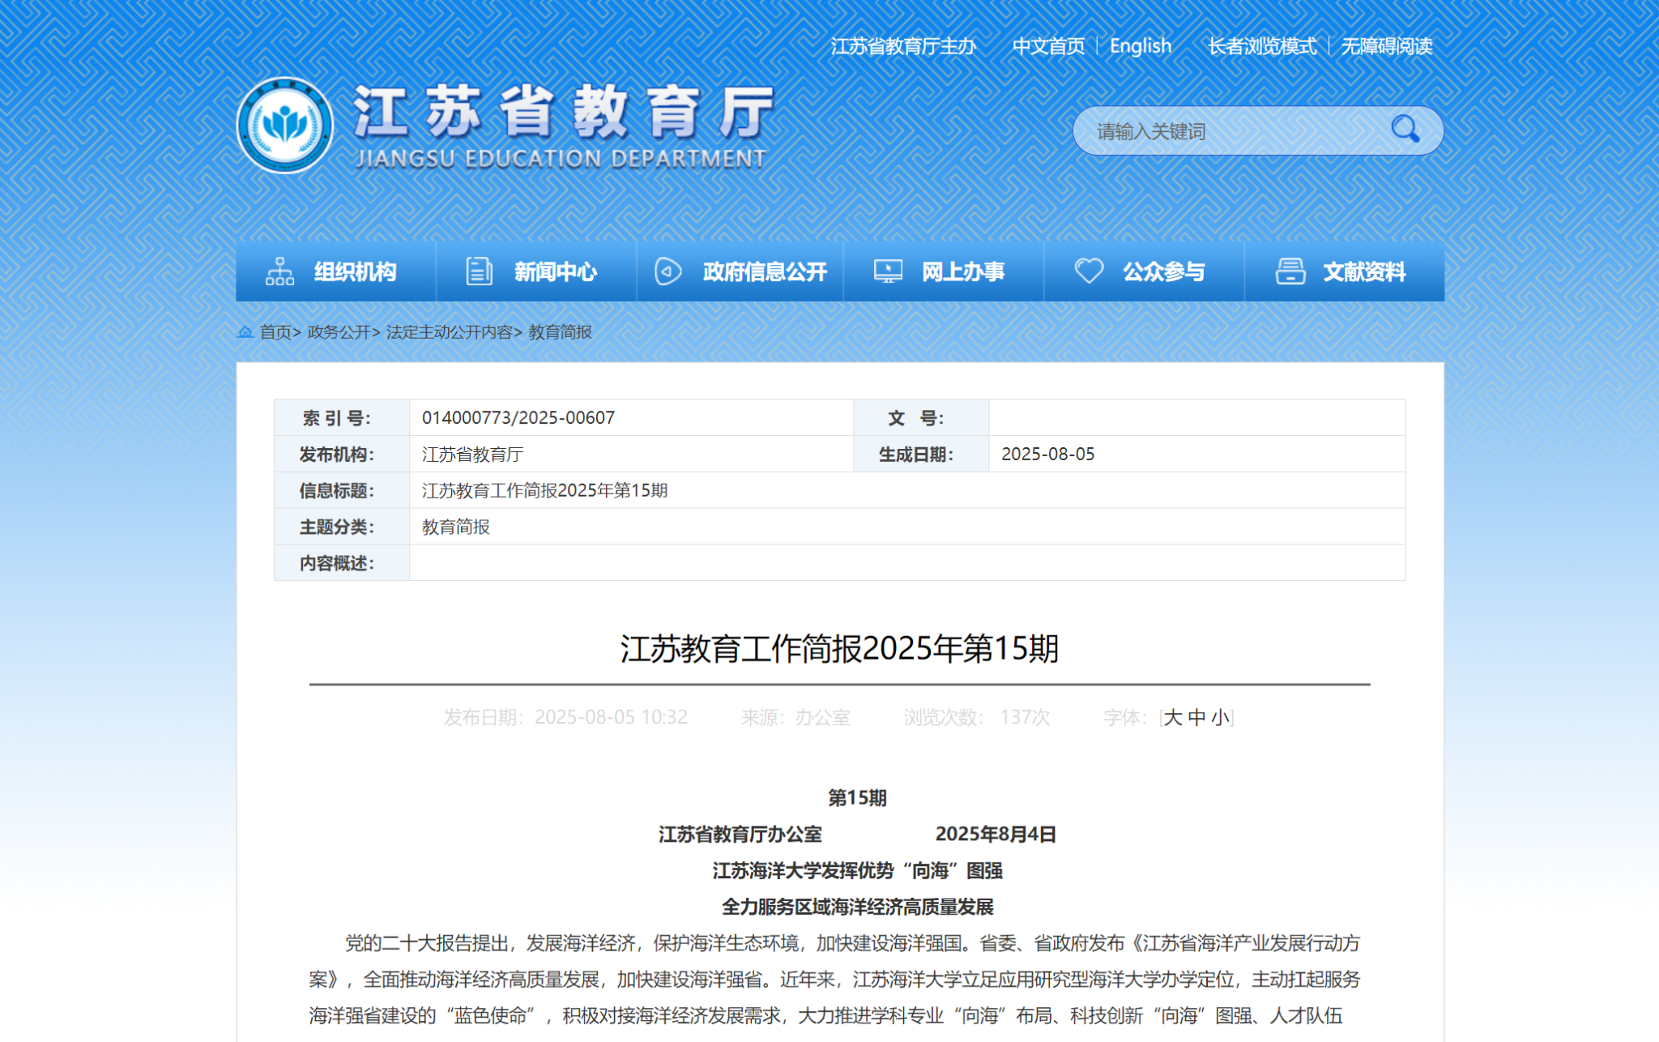Click the 公众参与 heart icon
The image size is (1659, 1042).
point(1089,271)
